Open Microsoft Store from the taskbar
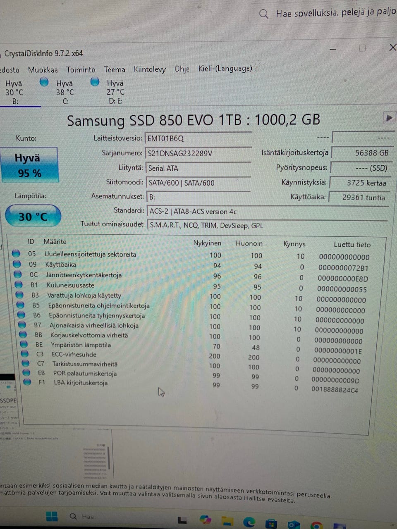The height and width of the screenshot is (529, 397). [x=271, y=524]
